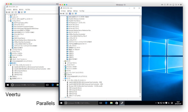Select PCI Express ルート コンプレックス in Parallels

(x=77, y=23)
